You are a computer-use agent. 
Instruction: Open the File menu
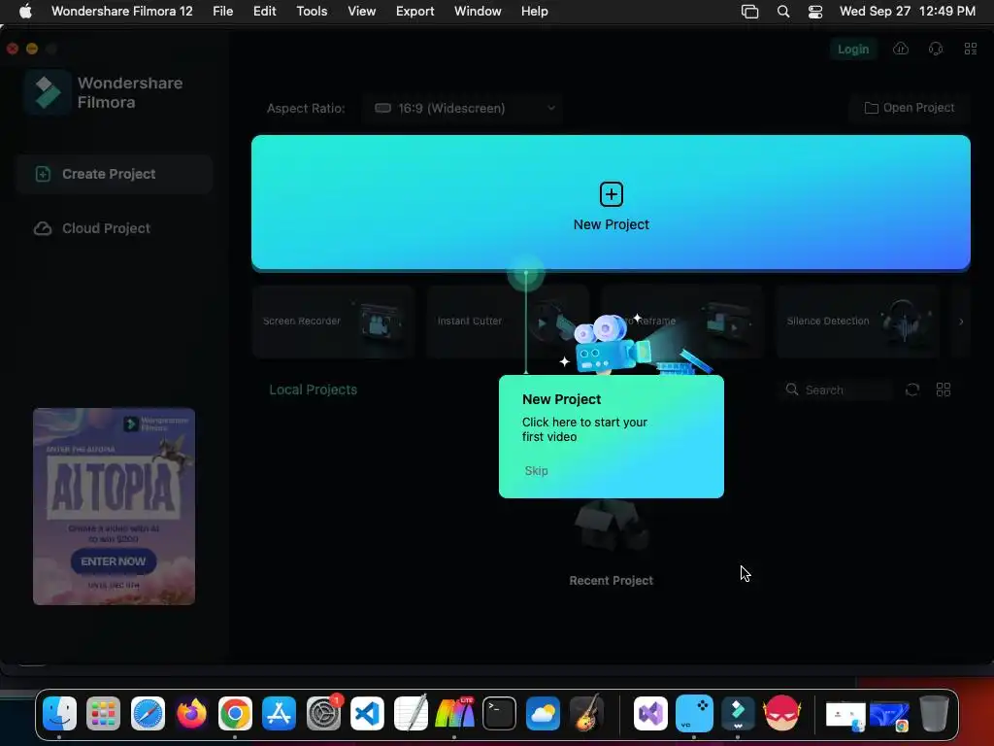pos(222,12)
